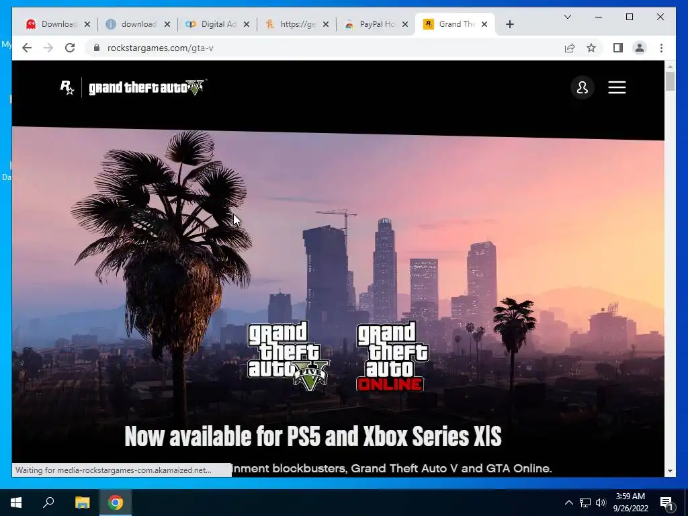688x516 pixels.
Task: Click the Grand Theft Auto Five logo
Action: pos(288,355)
